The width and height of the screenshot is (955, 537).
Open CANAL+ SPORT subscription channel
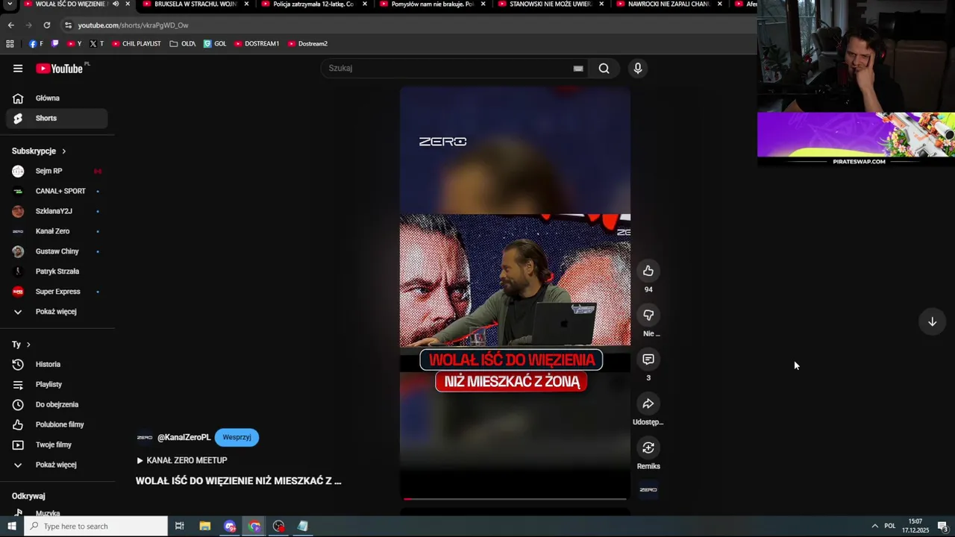coord(57,192)
